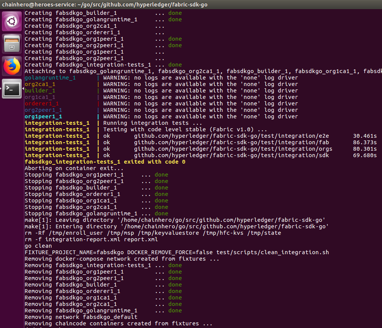Click the test/integration/orgs package path
Viewport: 382px width, 328px height.
[233, 149]
